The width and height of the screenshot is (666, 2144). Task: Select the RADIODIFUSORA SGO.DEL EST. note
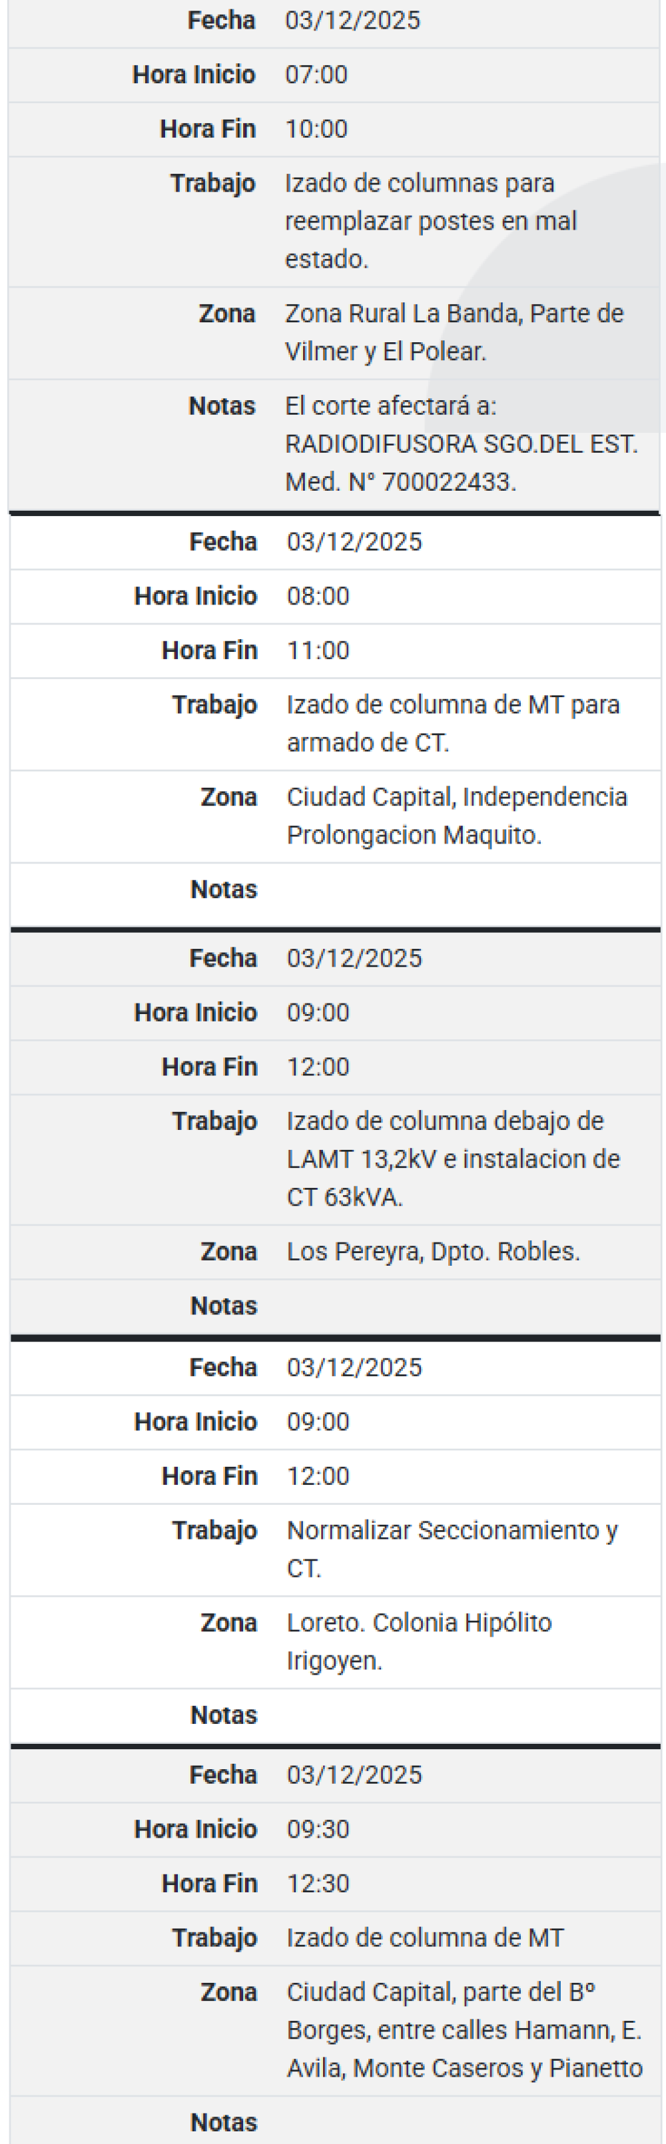pos(461,443)
